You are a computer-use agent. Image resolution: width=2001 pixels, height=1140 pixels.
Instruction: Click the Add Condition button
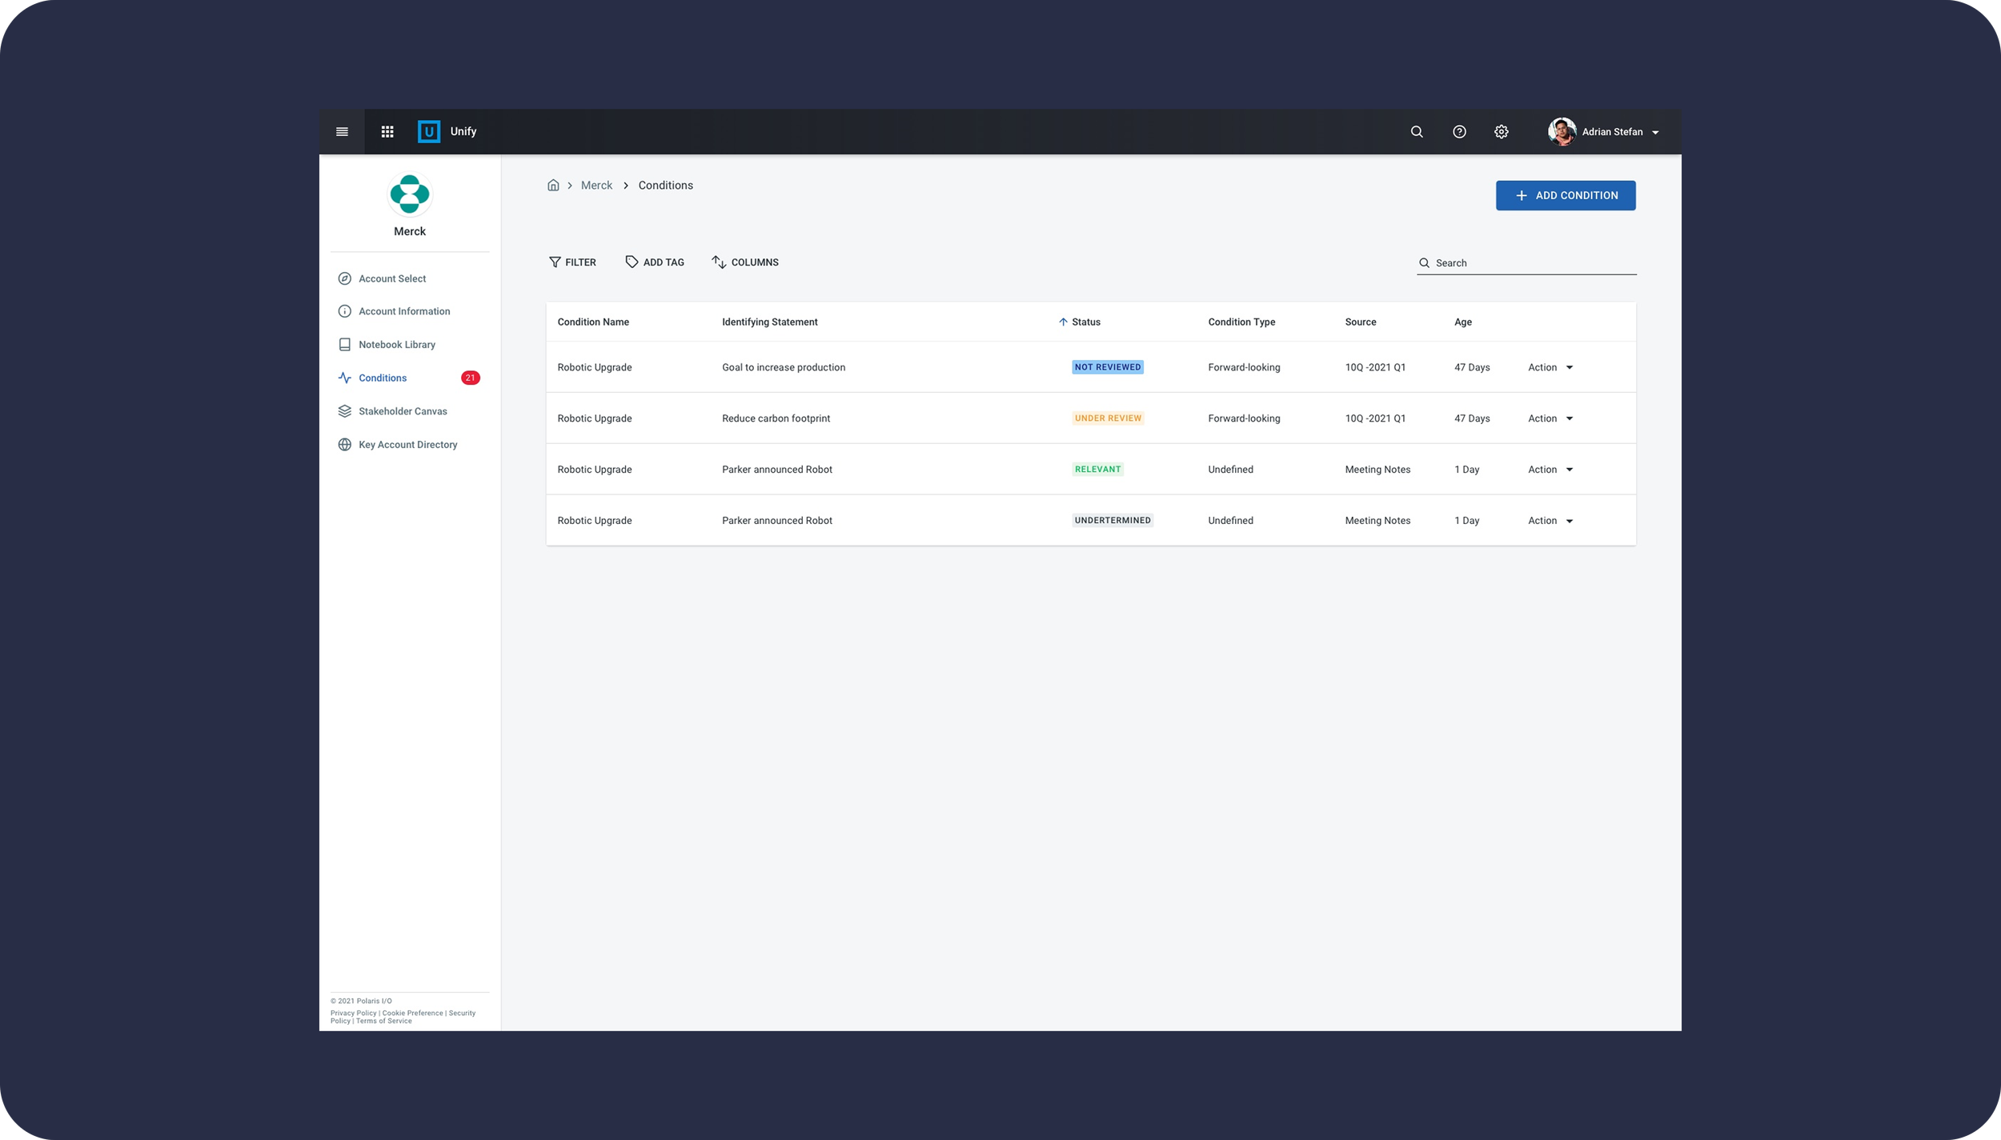tap(1565, 196)
